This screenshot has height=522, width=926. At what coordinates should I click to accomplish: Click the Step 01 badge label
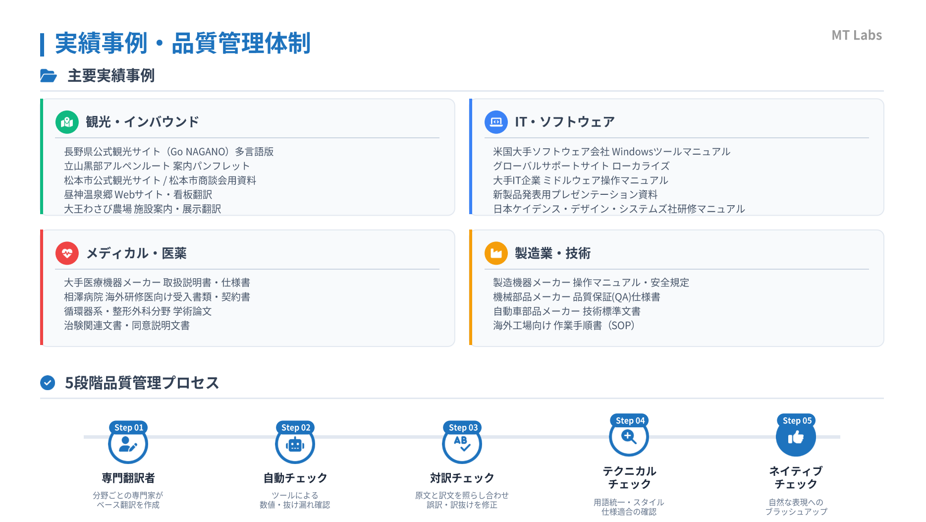coord(128,427)
